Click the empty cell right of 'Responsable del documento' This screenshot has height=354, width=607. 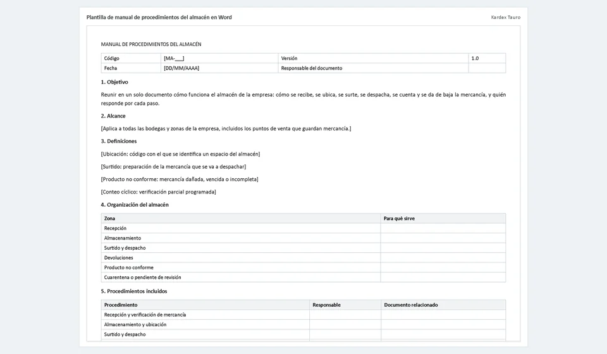(487, 68)
